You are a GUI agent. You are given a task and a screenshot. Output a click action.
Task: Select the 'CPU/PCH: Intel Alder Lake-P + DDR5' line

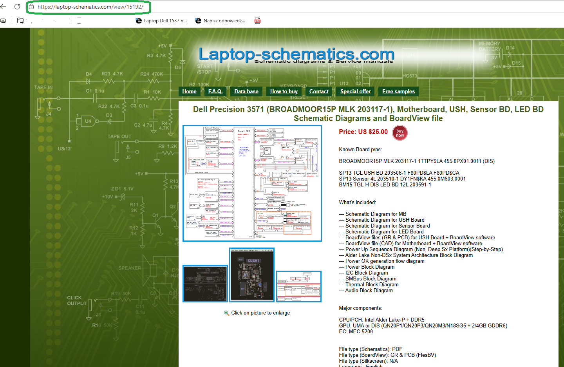(x=381, y=320)
